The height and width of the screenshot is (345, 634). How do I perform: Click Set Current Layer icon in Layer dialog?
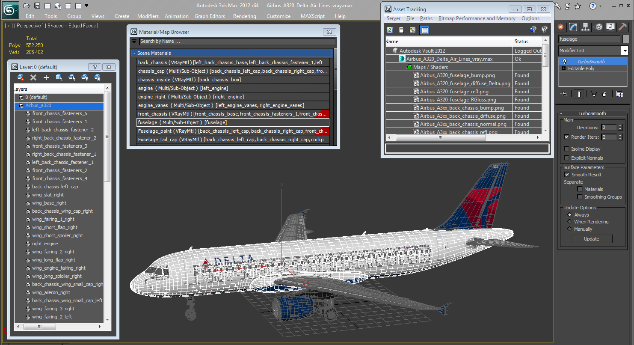tap(72, 77)
